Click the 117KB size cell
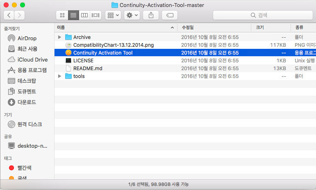The height and width of the screenshot is (190, 316). 278,45
